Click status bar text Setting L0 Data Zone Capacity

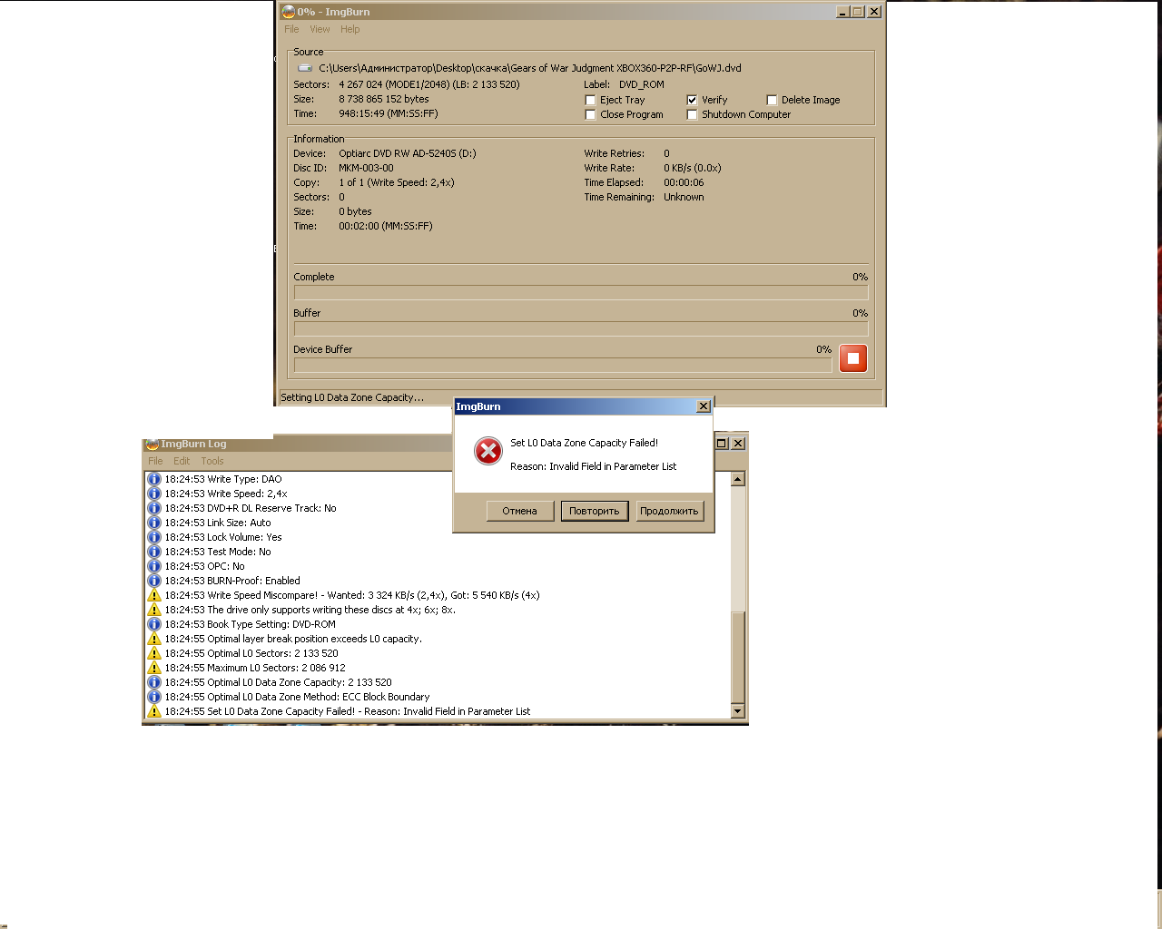[352, 397]
